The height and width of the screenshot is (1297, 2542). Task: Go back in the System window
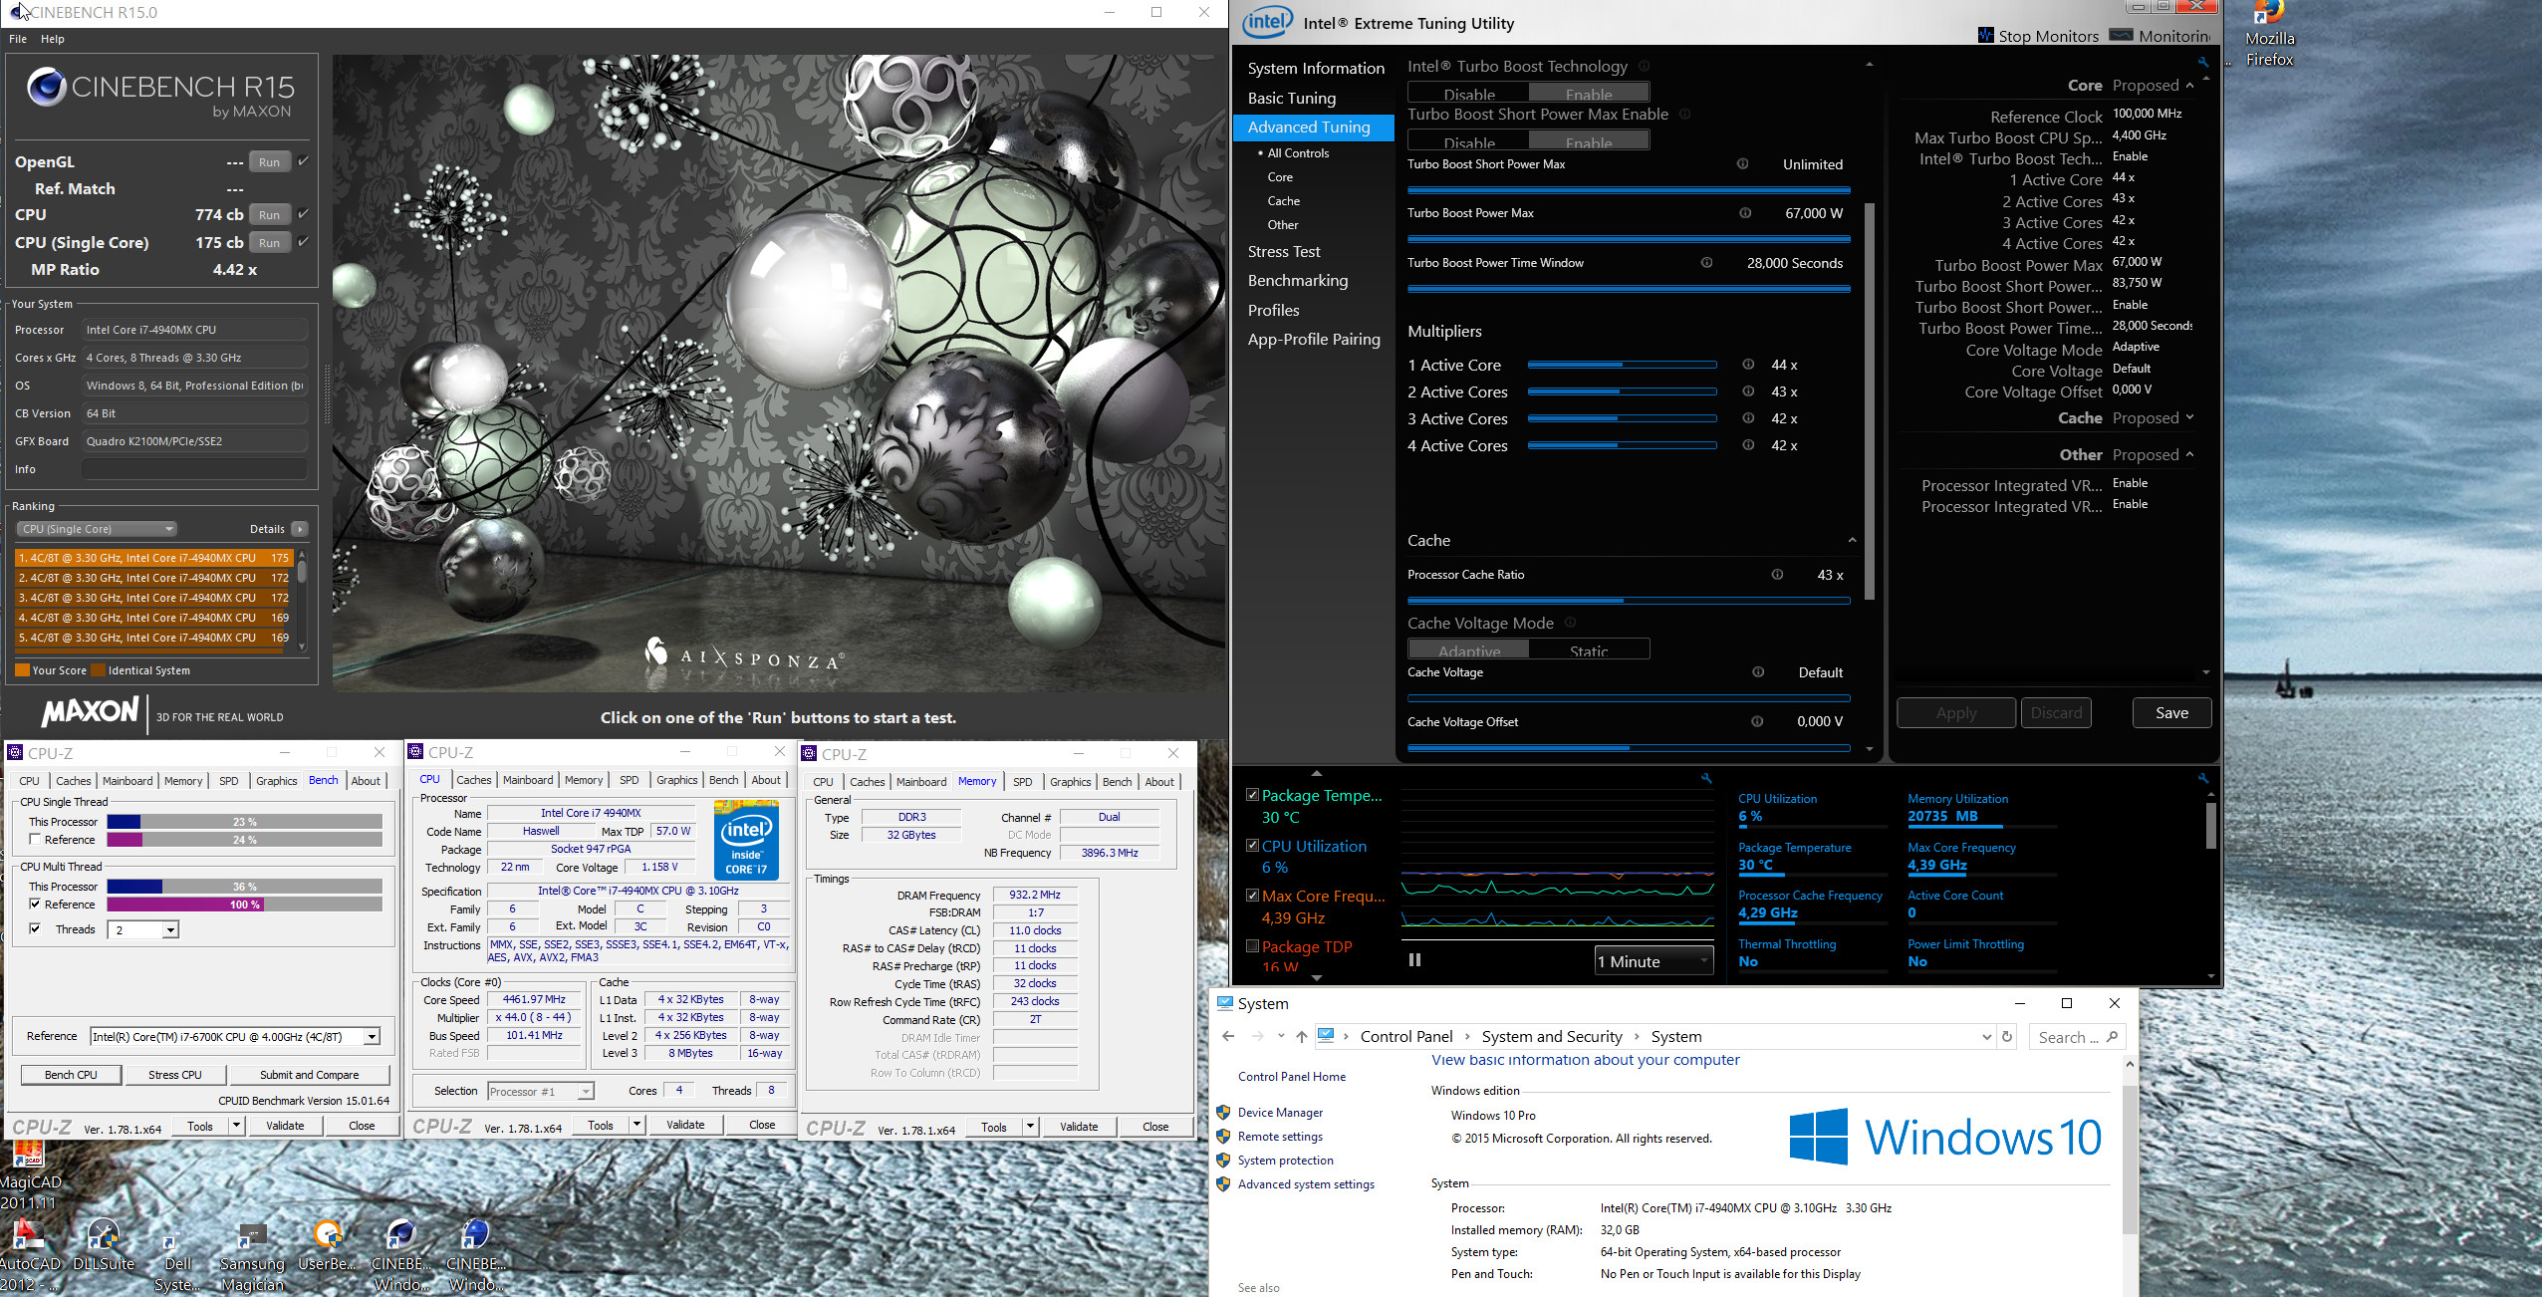1228,1036
